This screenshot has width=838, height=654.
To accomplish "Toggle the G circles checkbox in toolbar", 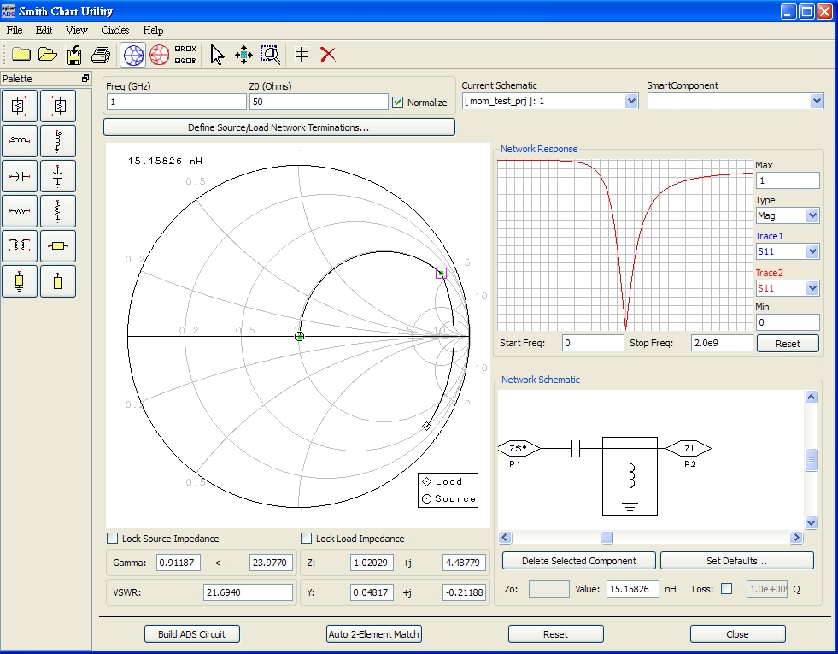I will pos(178,61).
